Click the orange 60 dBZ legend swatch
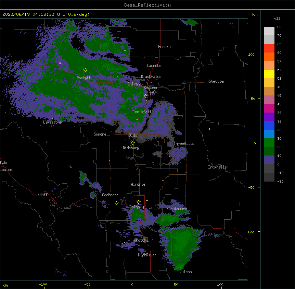Screen dimensions: 295x289 coord(269,57)
